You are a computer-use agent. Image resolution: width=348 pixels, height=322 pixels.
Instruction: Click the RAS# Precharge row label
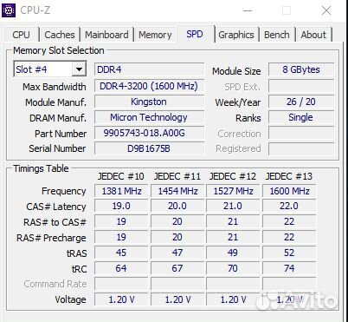click(51, 238)
